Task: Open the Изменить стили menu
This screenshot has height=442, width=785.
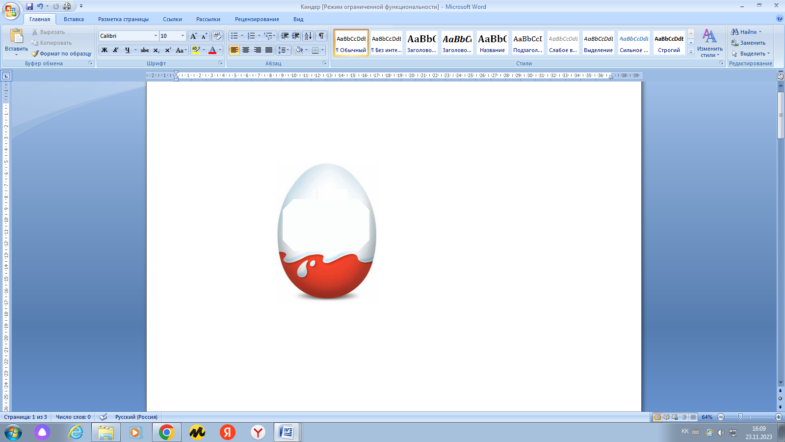Action: pyautogui.click(x=710, y=43)
